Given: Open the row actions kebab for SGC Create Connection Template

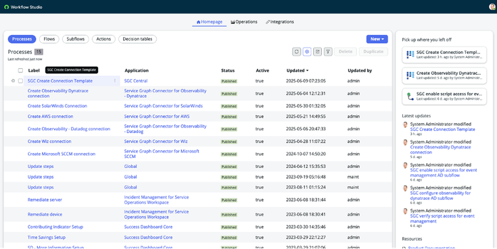Looking at the screenshot, I should click(x=115, y=81).
